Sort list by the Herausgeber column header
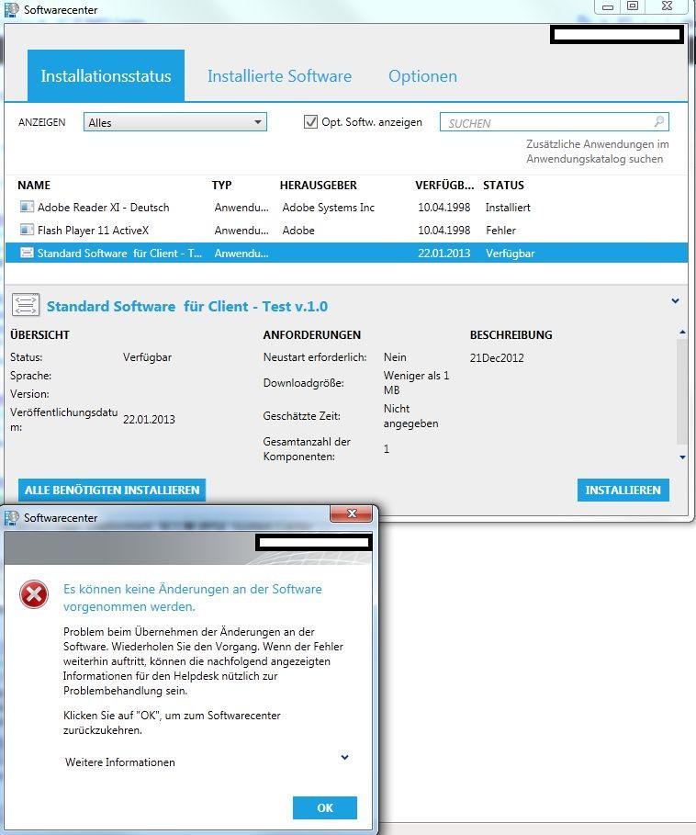The image size is (696, 835). click(x=319, y=185)
